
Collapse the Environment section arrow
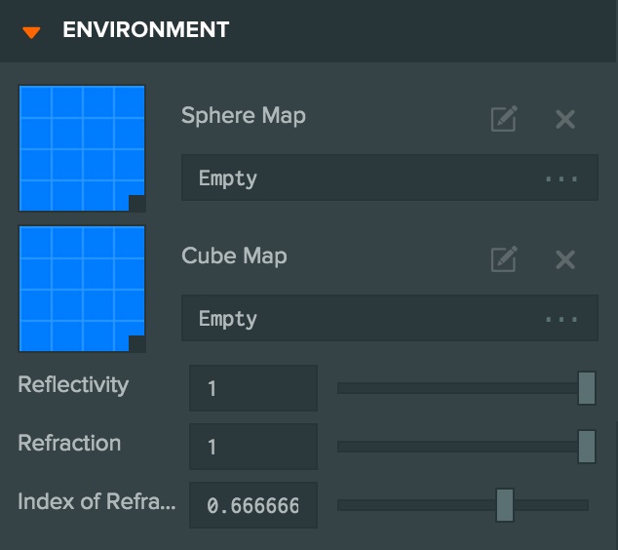point(32,31)
